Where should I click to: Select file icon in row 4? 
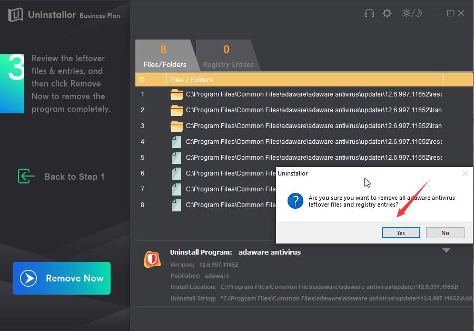point(176,142)
